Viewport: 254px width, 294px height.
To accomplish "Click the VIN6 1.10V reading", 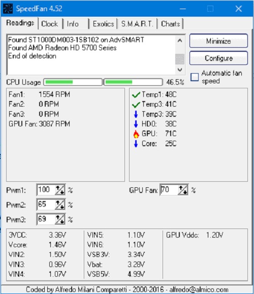I will coord(116,245).
